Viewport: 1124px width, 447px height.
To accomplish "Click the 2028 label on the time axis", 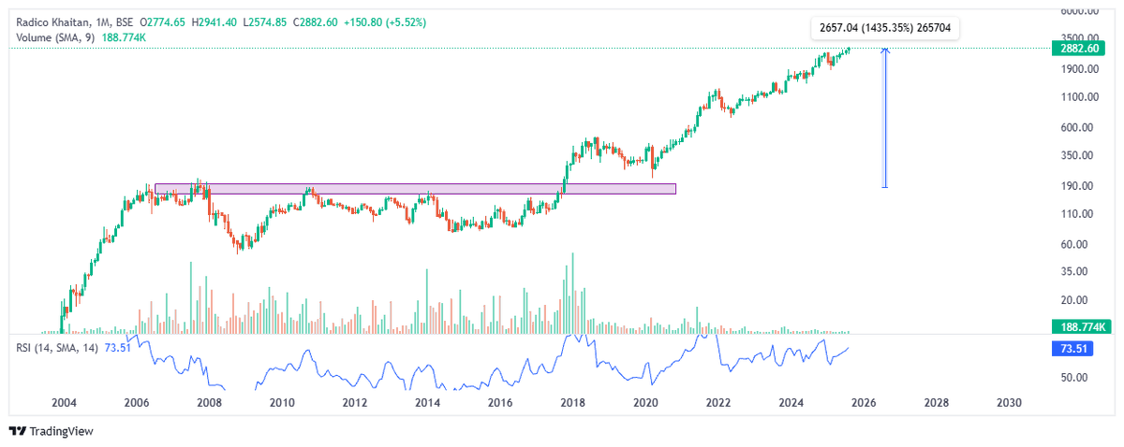I will point(937,403).
